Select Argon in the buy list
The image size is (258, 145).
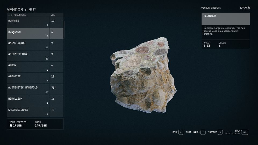pyautogui.click(x=35, y=67)
